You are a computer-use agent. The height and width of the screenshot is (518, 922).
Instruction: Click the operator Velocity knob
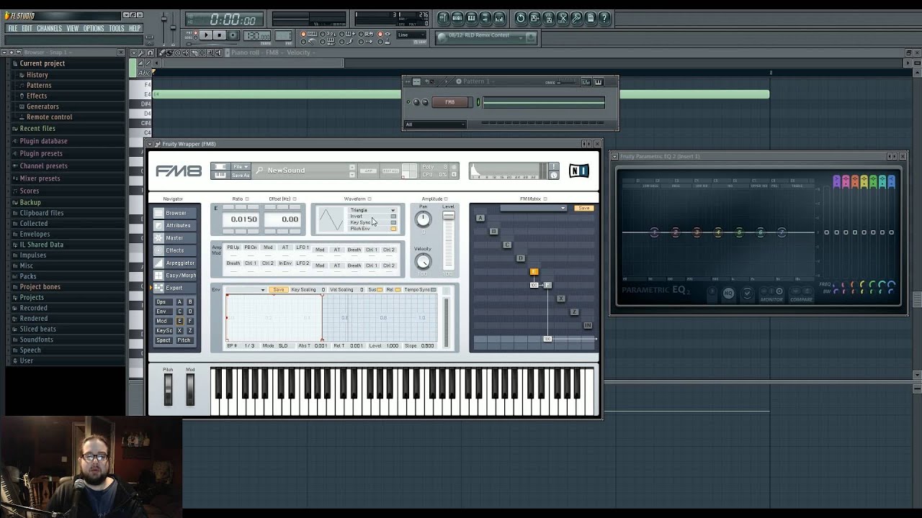[x=423, y=262]
